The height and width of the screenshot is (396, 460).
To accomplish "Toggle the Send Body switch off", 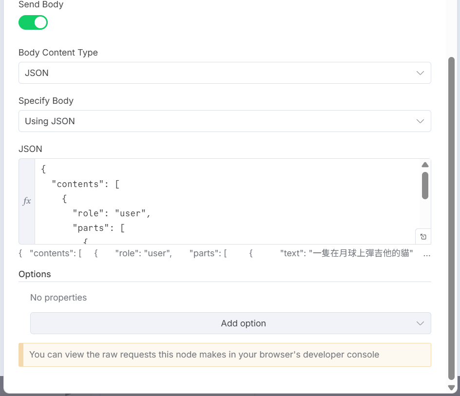I will (33, 22).
